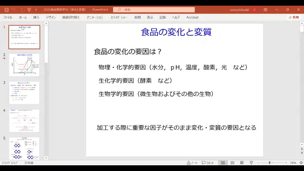
Task: Click zoom out minus button
Action: tap(258, 163)
